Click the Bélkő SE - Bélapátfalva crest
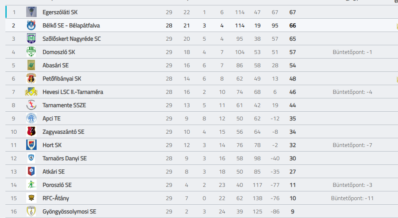The width and height of the screenshot is (398, 218). coord(31,25)
